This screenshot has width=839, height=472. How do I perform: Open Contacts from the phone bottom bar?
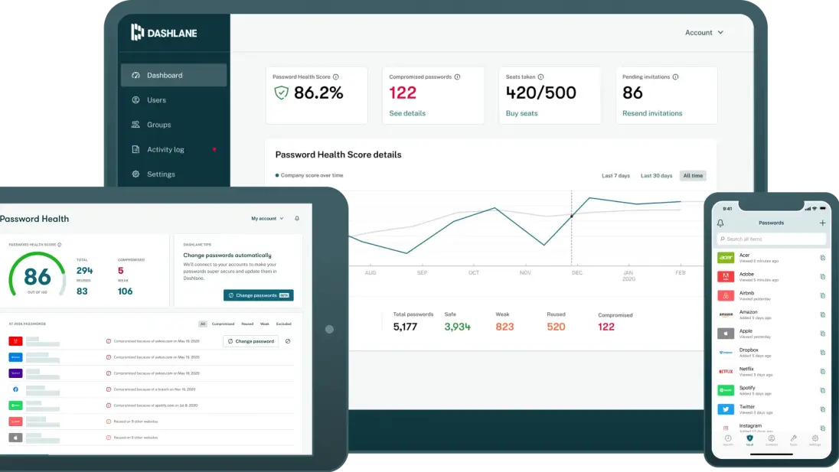[x=772, y=439]
